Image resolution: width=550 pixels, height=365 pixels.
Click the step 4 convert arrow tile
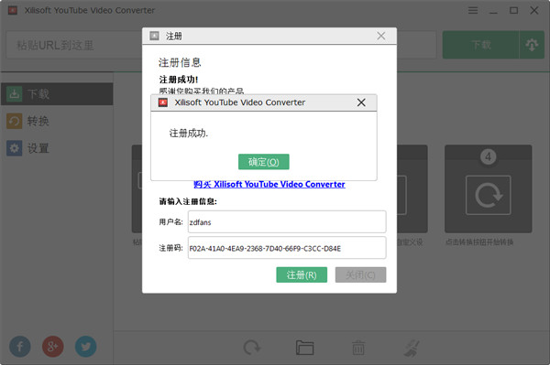pos(488,188)
